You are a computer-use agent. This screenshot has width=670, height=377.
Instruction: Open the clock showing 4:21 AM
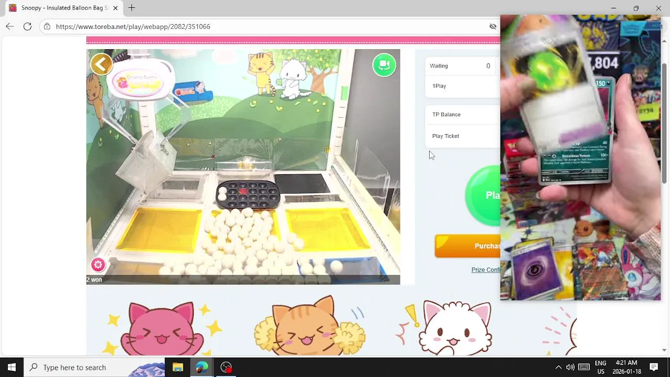pyautogui.click(x=627, y=367)
